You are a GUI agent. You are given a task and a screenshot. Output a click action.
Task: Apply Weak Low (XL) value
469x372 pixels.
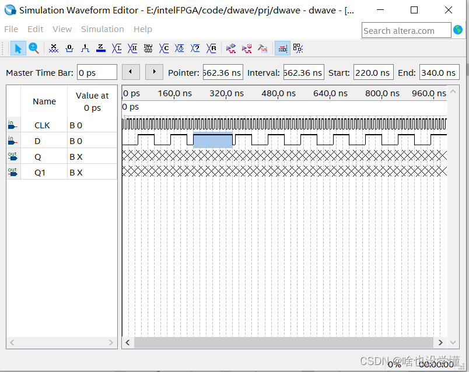coord(117,48)
